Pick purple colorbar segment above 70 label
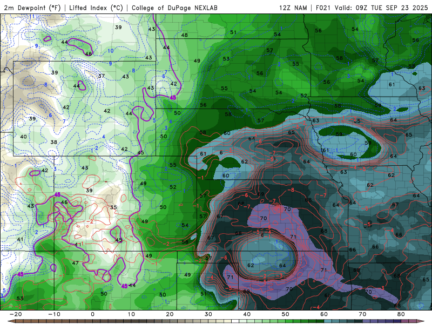The image size is (432, 324). pos(367,321)
